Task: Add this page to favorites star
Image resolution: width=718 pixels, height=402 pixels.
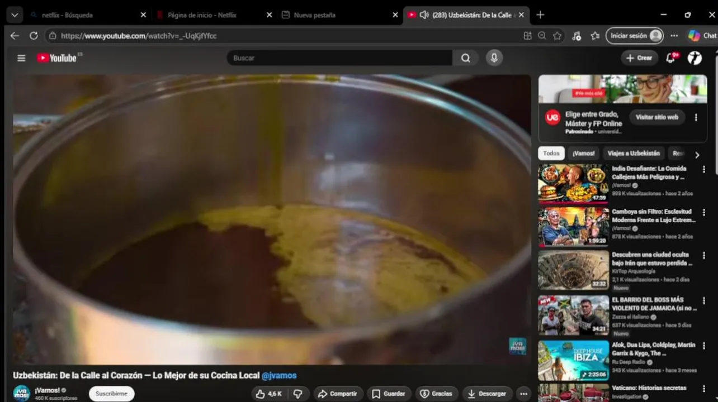Action: 557,36
